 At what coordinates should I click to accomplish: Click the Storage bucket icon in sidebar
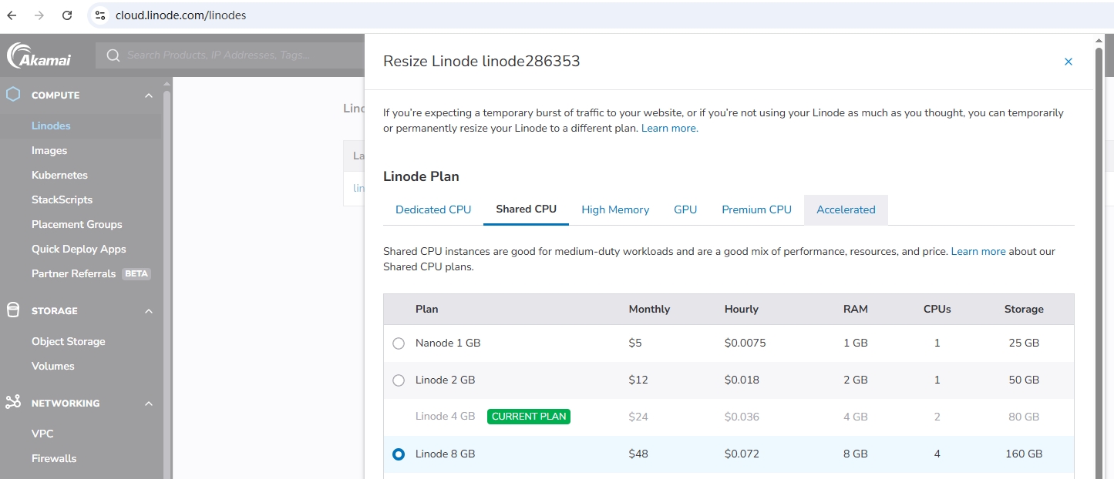click(x=12, y=310)
